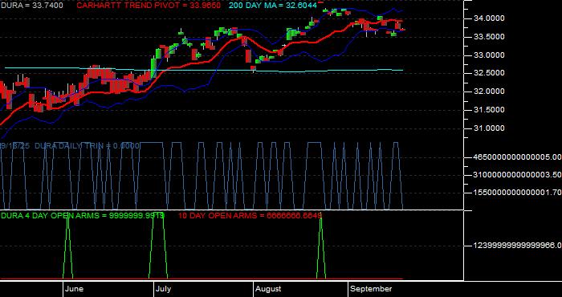The height and width of the screenshot is (297, 562).
Task: Click the 31.0000 price axis label
Action: point(490,128)
